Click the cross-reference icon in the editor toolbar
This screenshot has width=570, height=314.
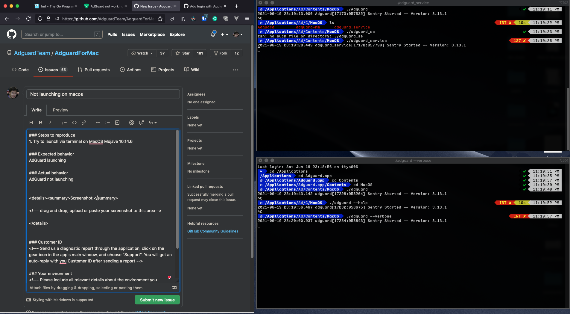pos(141,123)
